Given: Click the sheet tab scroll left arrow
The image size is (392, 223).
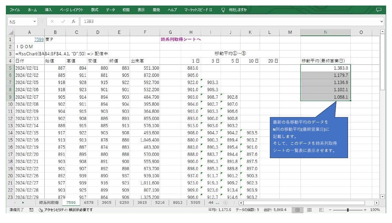Looking at the screenshot, I should [15, 202].
